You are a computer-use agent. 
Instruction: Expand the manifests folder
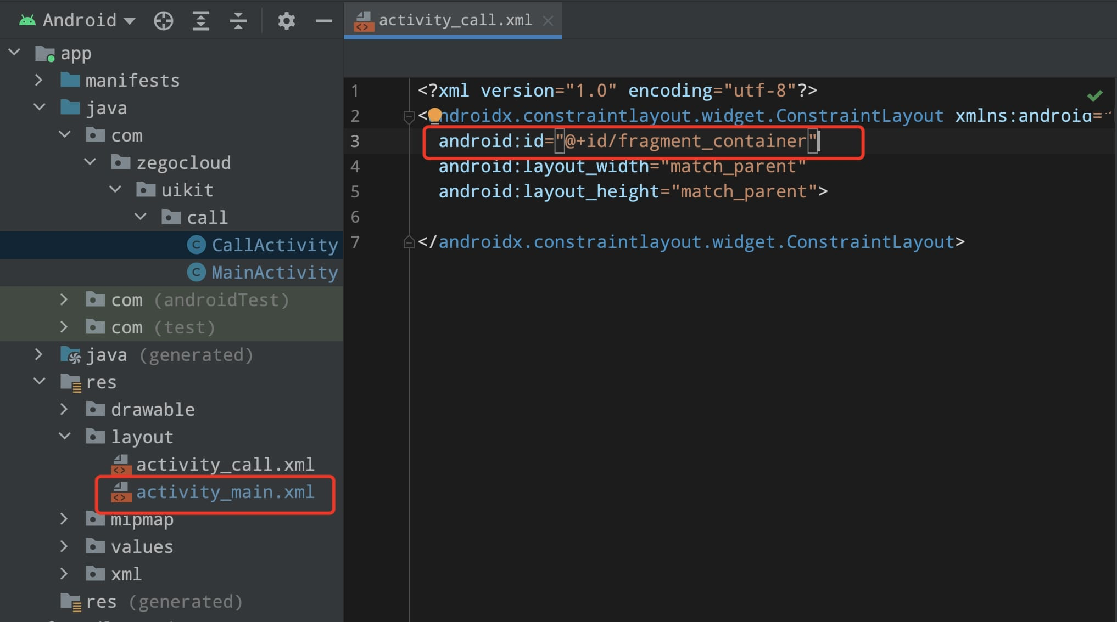[x=38, y=80]
